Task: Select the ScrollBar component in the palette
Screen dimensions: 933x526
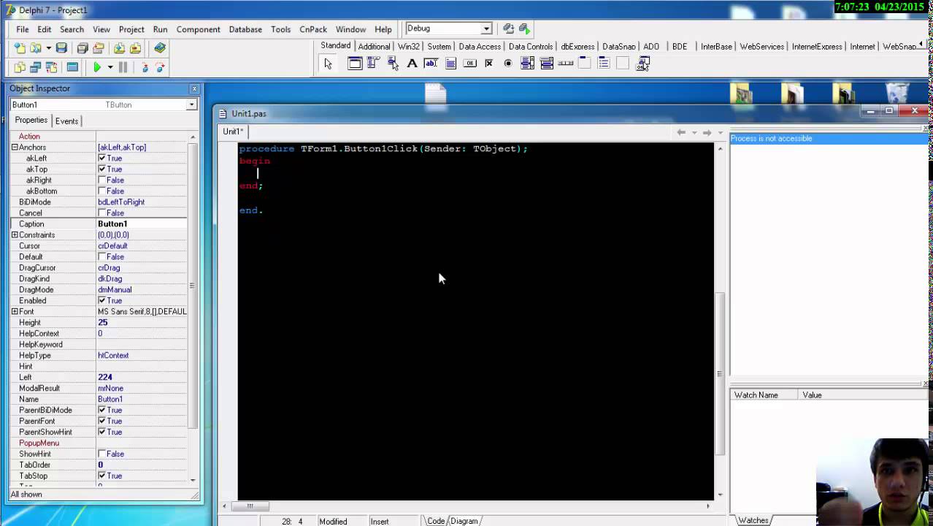Action: click(x=566, y=64)
